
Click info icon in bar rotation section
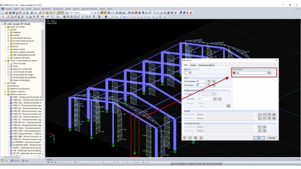click(x=228, y=106)
